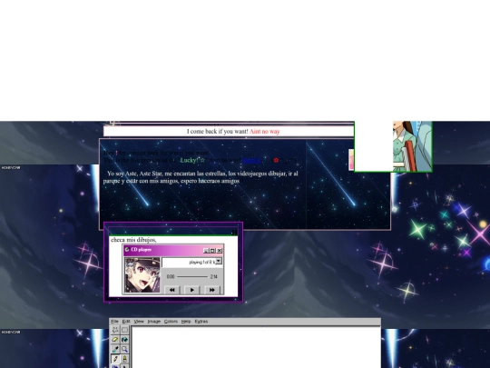Minimize the CD player window

(x=206, y=251)
